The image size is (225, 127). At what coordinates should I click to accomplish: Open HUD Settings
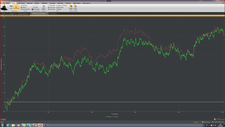pos(36,9)
